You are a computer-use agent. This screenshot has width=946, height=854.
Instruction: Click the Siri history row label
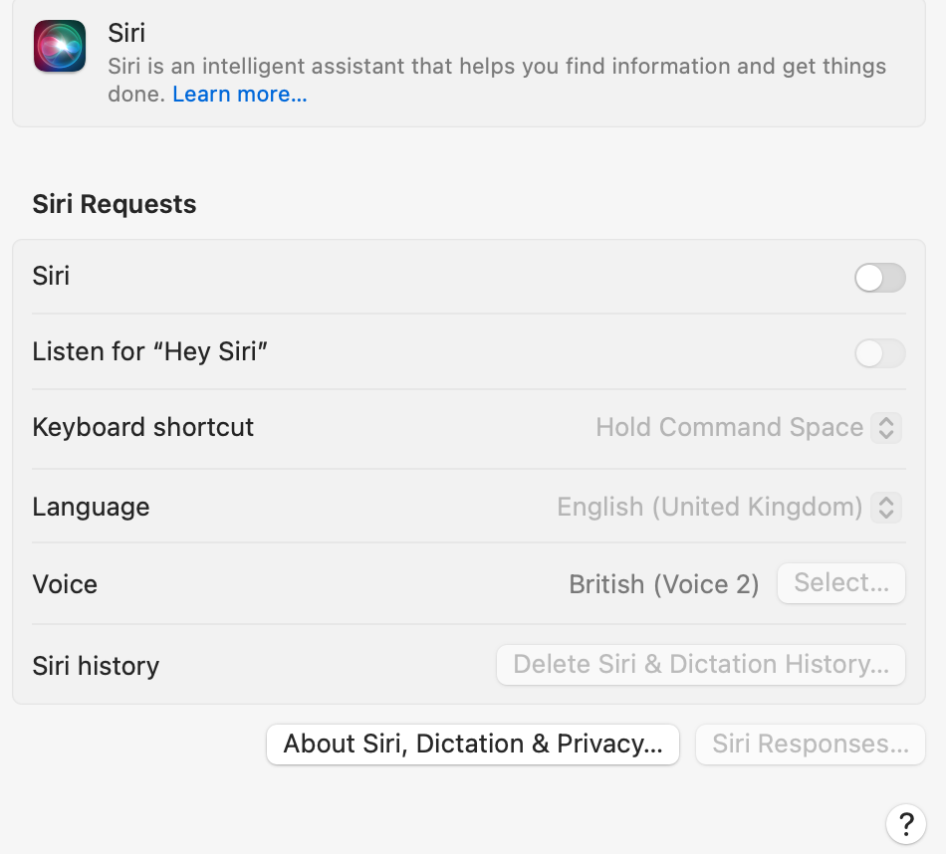click(x=96, y=666)
